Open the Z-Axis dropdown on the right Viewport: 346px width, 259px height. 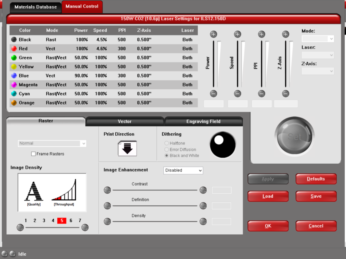pyautogui.click(x=318, y=71)
